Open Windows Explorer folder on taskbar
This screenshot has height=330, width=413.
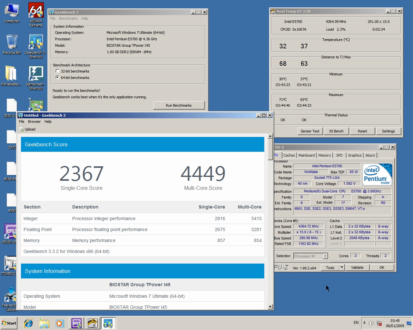[x=44, y=323]
